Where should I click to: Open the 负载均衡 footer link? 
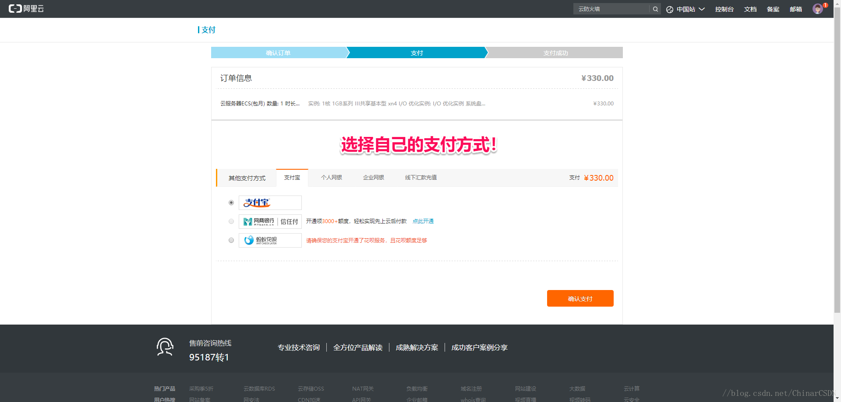pyautogui.click(x=417, y=388)
